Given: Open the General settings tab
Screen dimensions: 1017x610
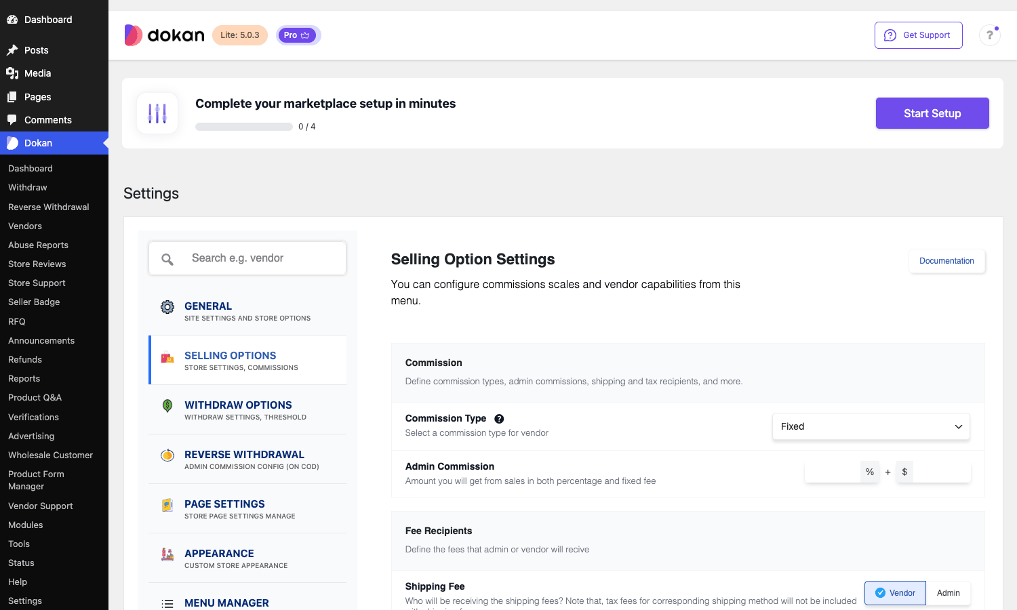Looking at the screenshot, I should 247,311.
